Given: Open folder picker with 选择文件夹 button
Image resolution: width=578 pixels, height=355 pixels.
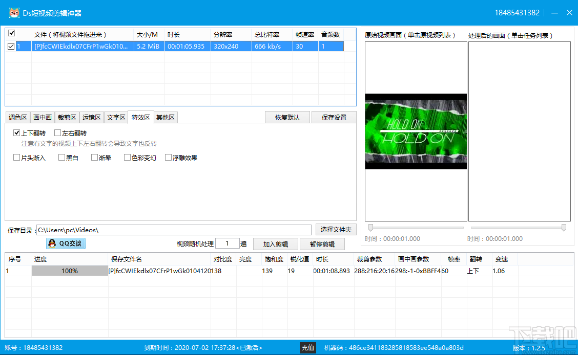Looking at the screenshot, I should [x=336, y=229].
